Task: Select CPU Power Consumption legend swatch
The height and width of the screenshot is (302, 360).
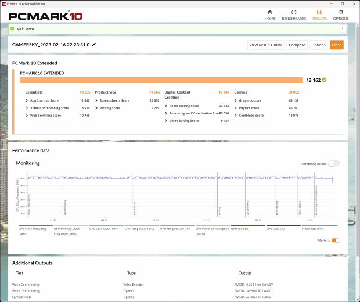Action: coord(213,226)
